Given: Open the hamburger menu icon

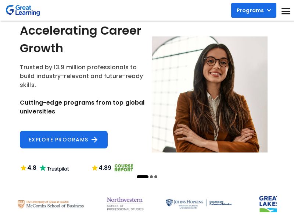Looking at the screenshot, I should [x=286, y=11].
